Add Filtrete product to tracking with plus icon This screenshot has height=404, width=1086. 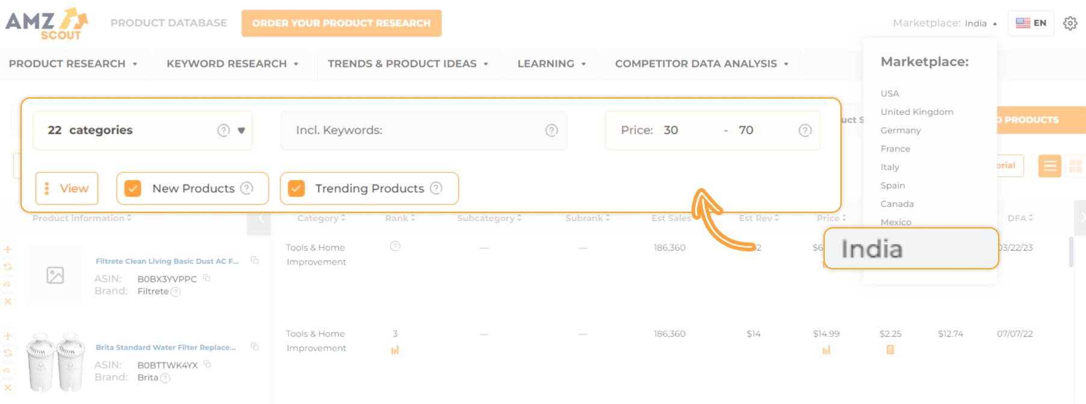(x=8, y=249)
